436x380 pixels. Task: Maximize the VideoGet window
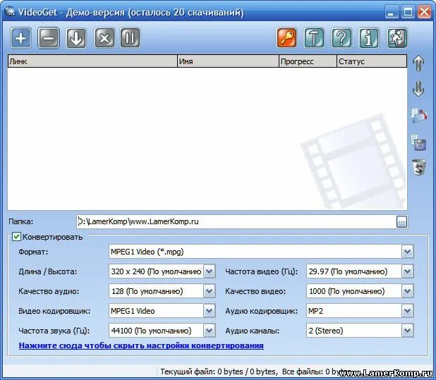pyautogui.click(x=408, y=12)
